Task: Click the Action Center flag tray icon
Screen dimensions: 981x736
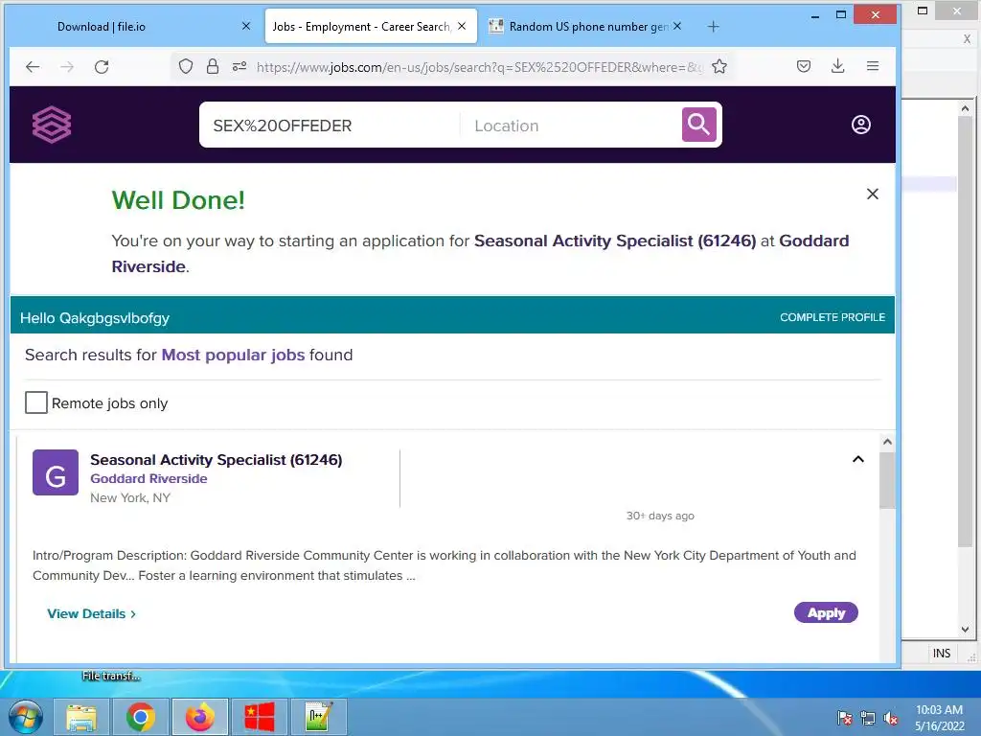Action: pos(845,718)
